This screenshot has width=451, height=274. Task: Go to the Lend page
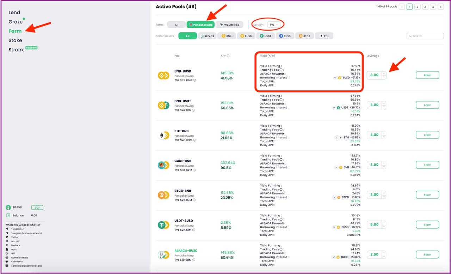click(x=14, y=12)
